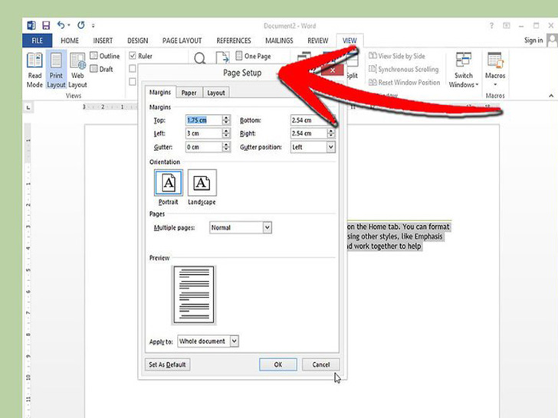Expand the Gutter position dropdown

[x=330, y=147]
